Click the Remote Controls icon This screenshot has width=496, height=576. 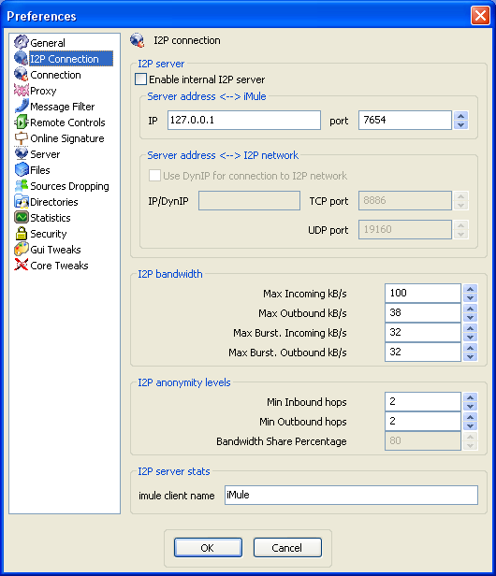21,122
